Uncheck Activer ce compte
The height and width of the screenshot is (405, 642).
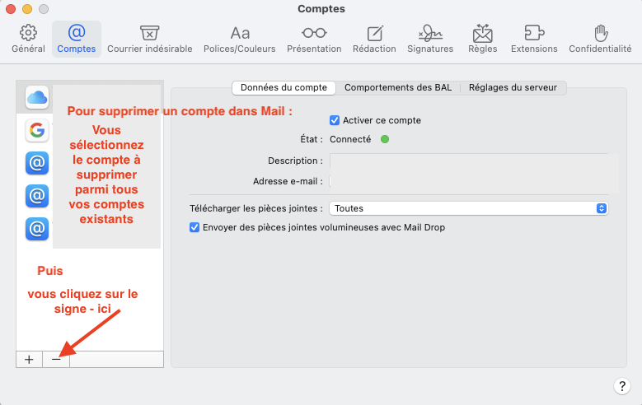click(335, 120)
